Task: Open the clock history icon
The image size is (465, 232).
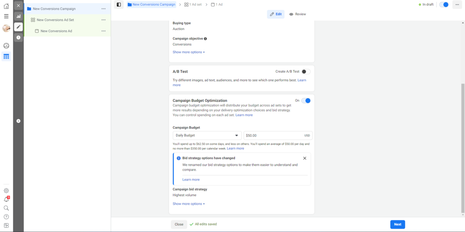Action: 19,37
